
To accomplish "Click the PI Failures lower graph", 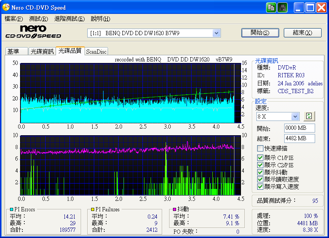I will click(x=130, y=165).
